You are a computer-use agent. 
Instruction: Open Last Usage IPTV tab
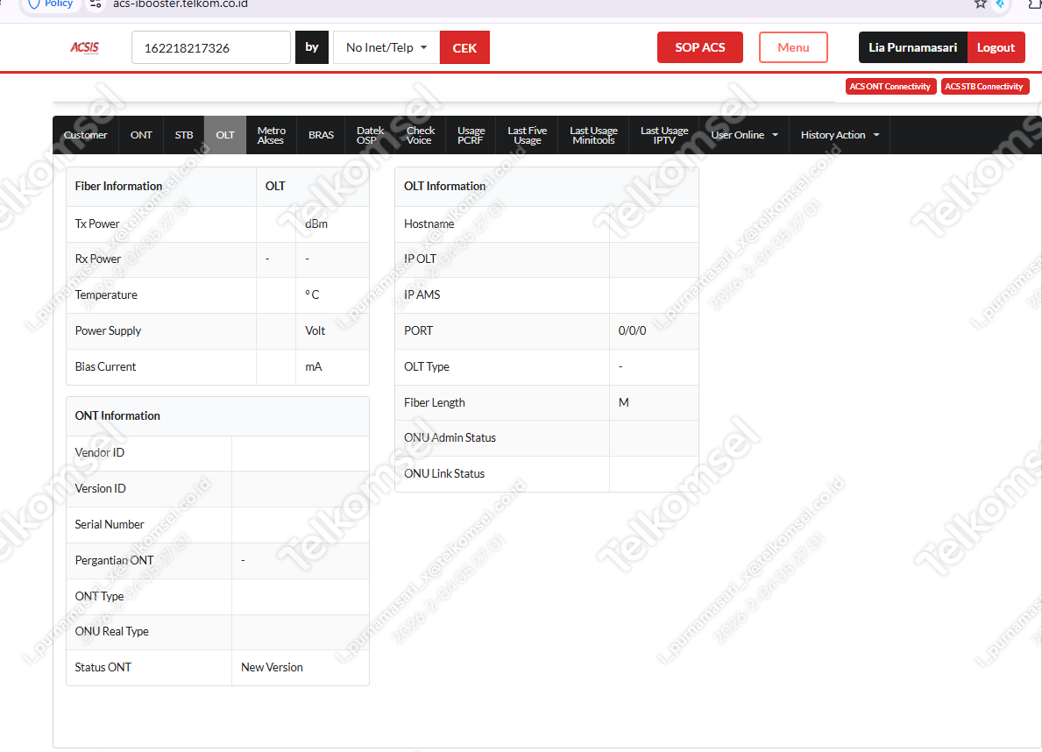664,135
